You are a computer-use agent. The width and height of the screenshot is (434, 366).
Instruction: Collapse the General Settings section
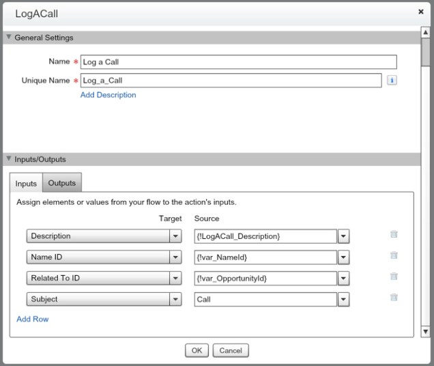click(9, 38)
